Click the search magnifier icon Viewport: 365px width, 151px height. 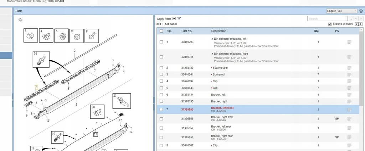(x=350, y=19)
